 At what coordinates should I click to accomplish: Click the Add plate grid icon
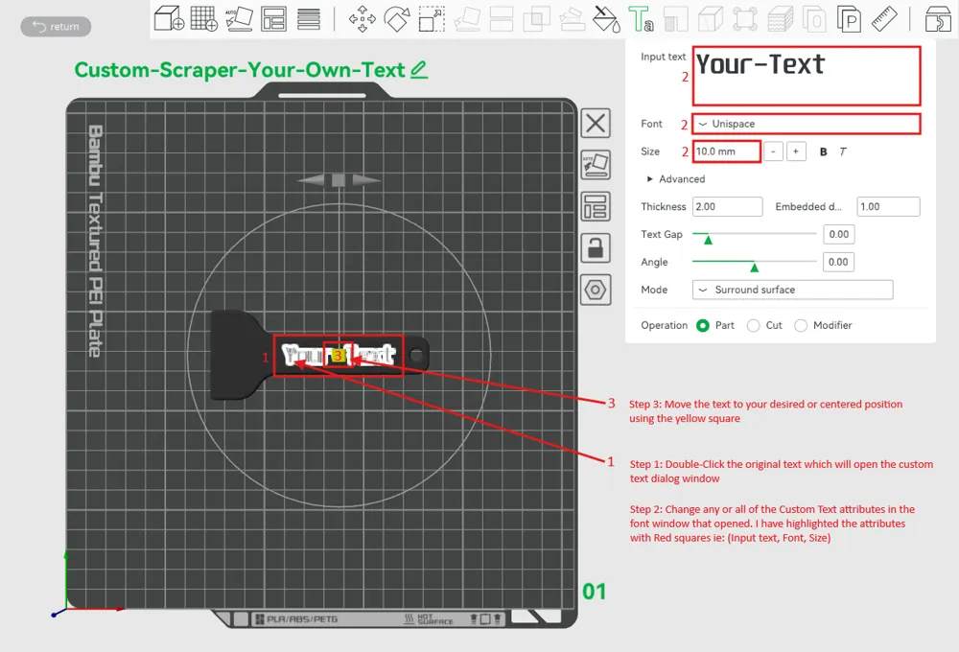[204, 18]
